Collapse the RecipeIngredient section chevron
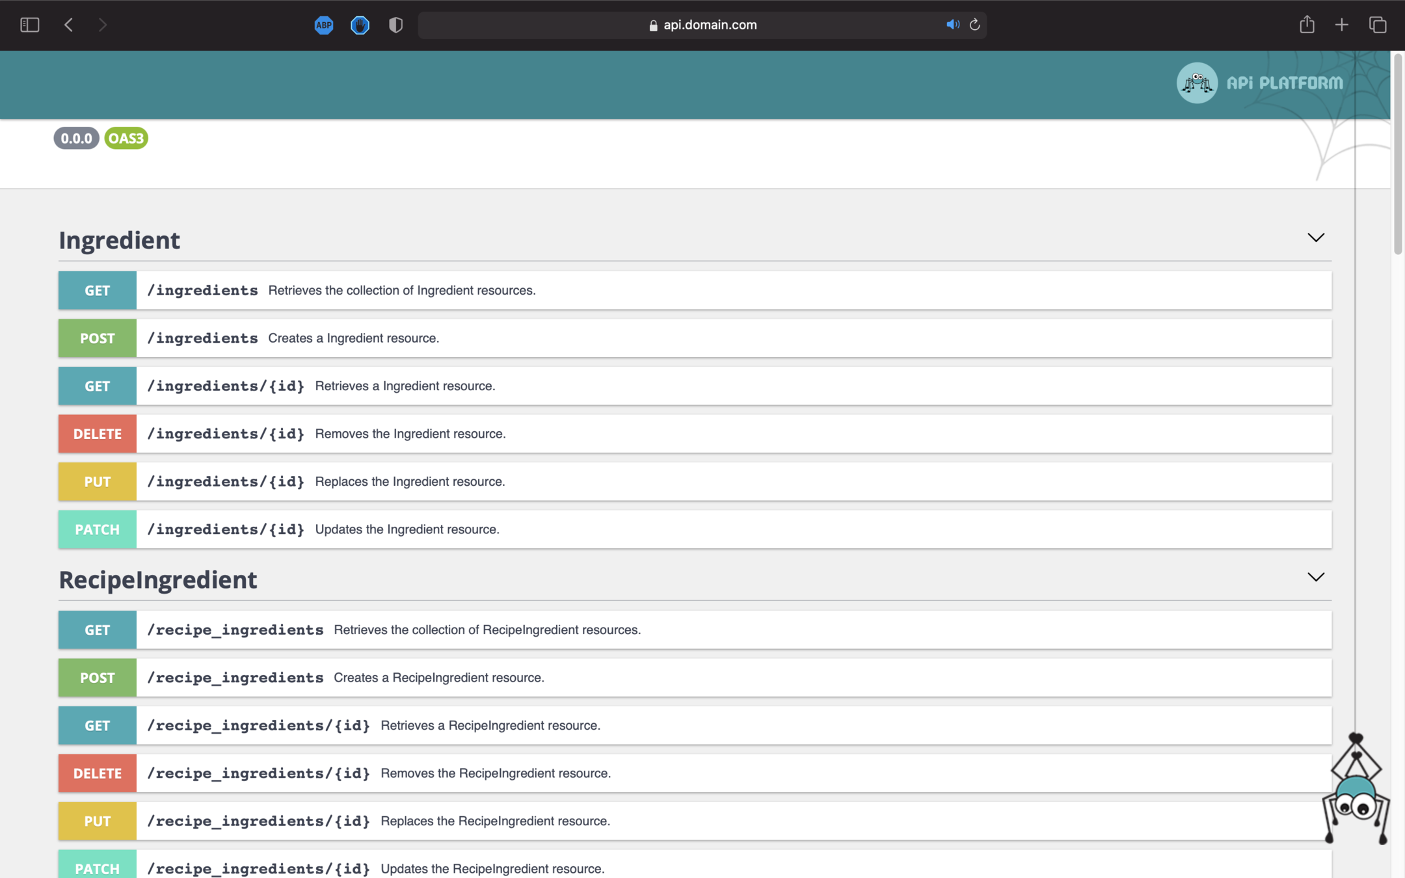The height and width of the screenshot is (878, 1405). (x=1315, y=578)
